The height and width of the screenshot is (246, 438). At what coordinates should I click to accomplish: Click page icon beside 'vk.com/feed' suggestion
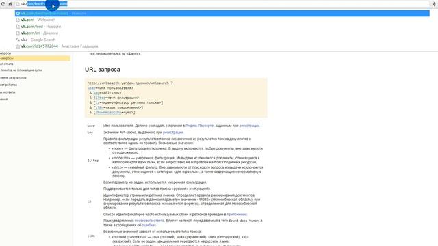(x=18, y=27)
